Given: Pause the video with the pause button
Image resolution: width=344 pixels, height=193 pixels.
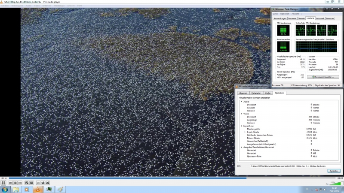Looking at the screenshot, I should tap(3, 183).
